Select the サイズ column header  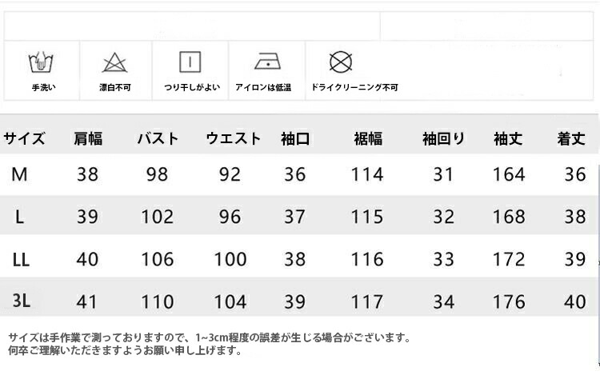pyautogui.click(x=24, y=138)
